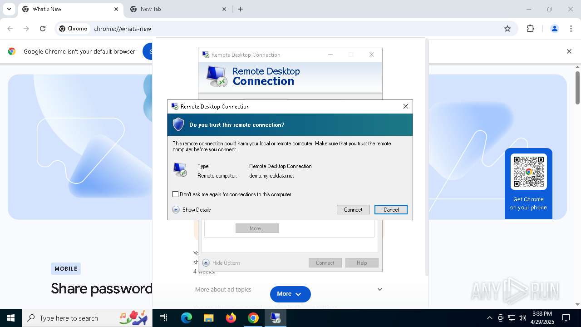Click remote computer name demo.myrealdata.net
Viewport: 581px width, 327px height.
point(271,176)
